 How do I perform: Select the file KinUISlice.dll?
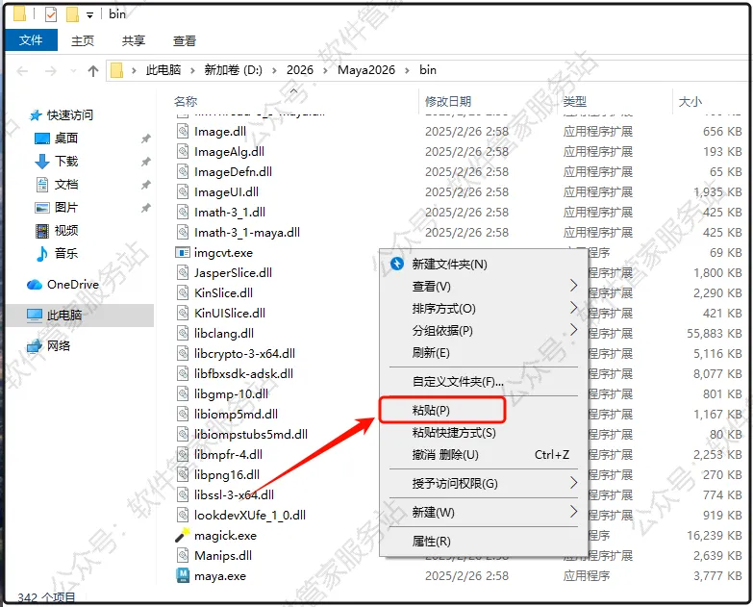(230, 313)
